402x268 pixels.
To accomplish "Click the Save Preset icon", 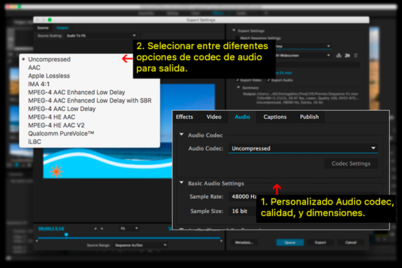I will [339, 55].
